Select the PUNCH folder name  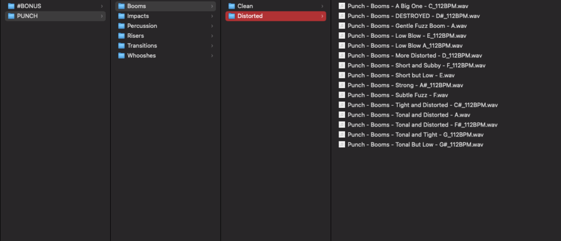27,16
